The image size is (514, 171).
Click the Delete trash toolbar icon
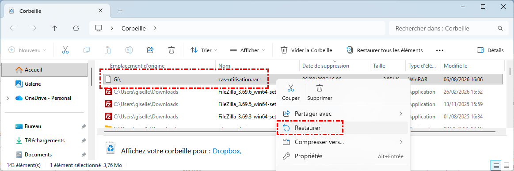click(171, 50)
